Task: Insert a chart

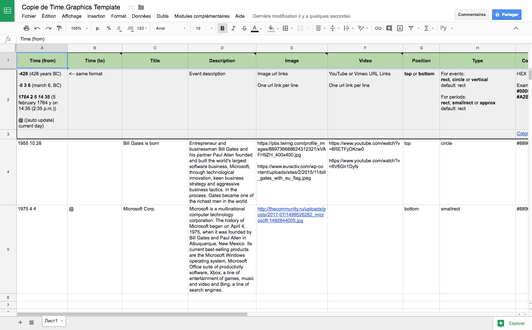Action: pos(400,28)
